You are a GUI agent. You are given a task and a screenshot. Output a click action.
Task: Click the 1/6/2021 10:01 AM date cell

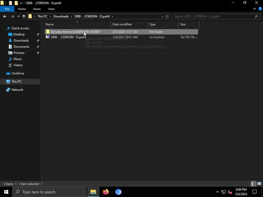pos(125,37)
